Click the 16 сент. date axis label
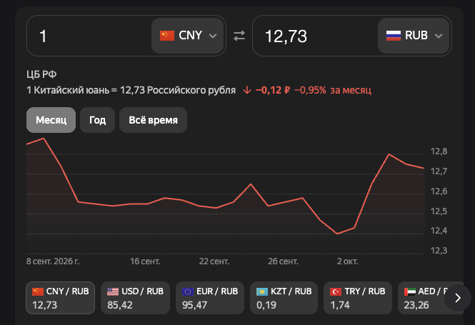The height and width of the screenshot is (325, 475). pos(145,261)
